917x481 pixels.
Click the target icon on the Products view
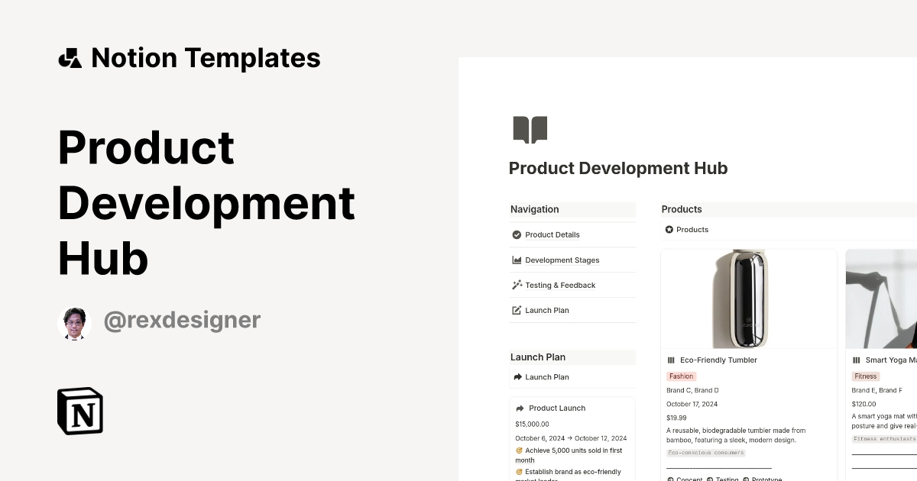coord(669,229)
